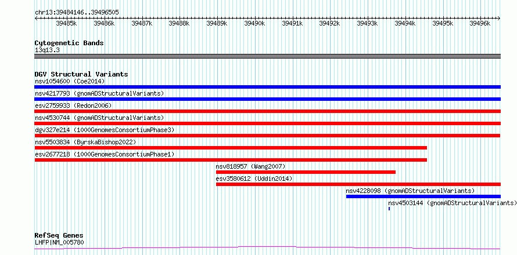Click the 13q13.3 band label

tap(47, 50)
